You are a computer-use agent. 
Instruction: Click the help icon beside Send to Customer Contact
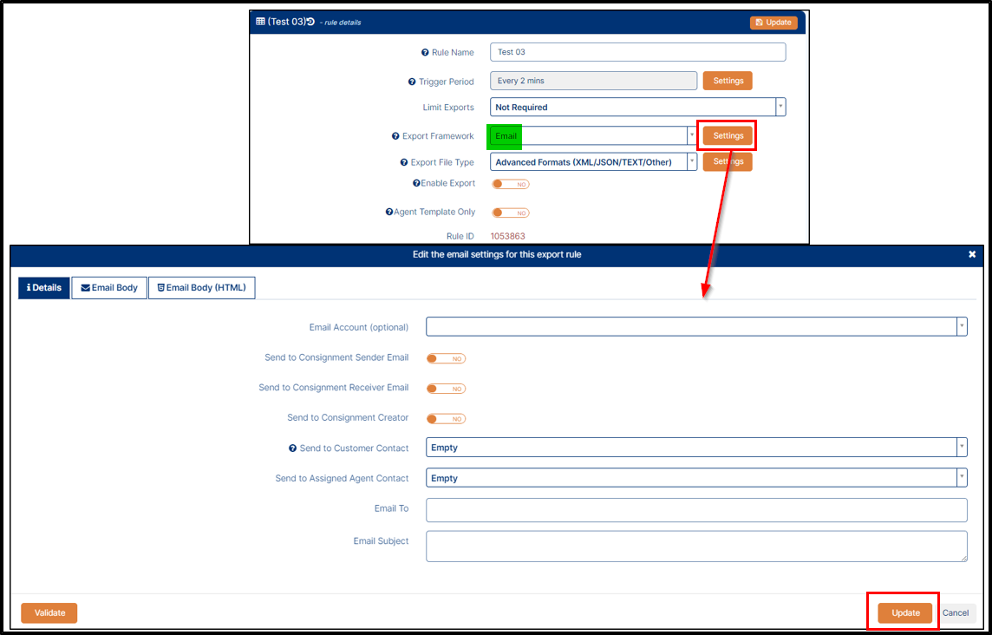293,448
